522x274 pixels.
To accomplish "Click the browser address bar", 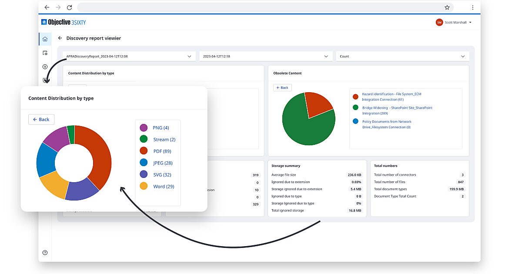I will [261, 7].
